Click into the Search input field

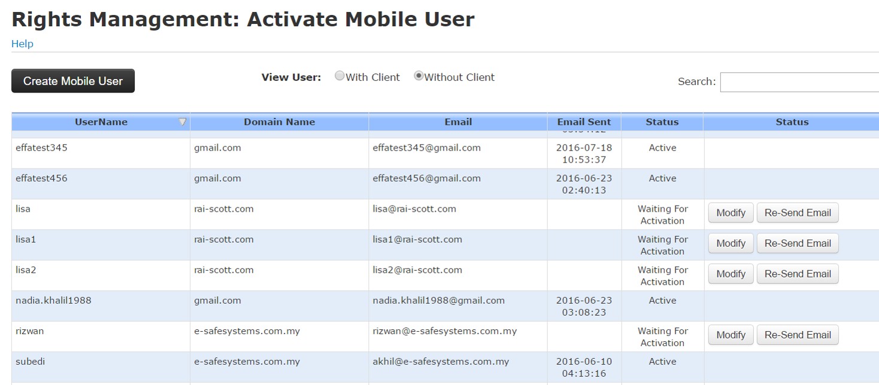click(x=799, y=82)
